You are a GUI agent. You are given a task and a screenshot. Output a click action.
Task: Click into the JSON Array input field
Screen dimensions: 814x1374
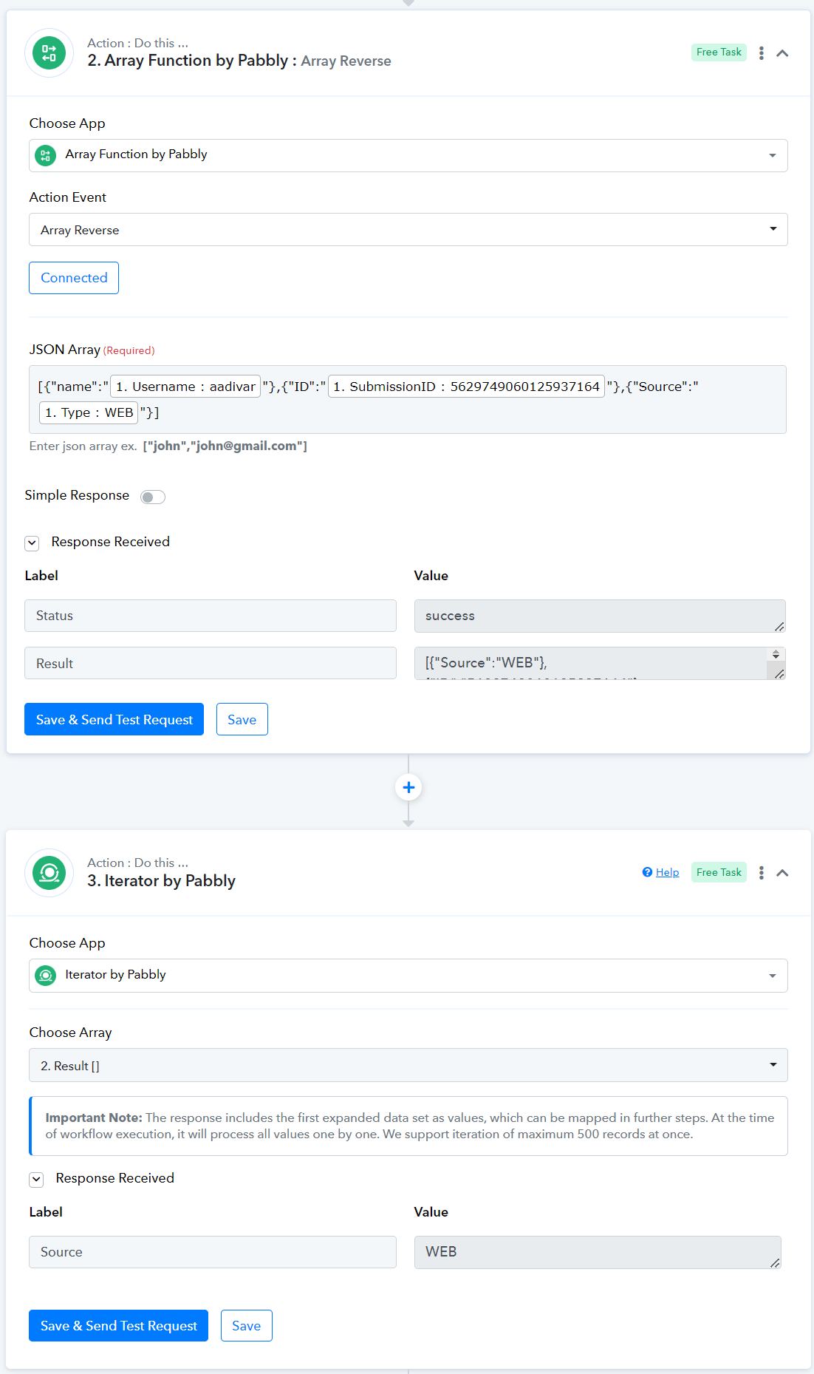pos(408,399)
